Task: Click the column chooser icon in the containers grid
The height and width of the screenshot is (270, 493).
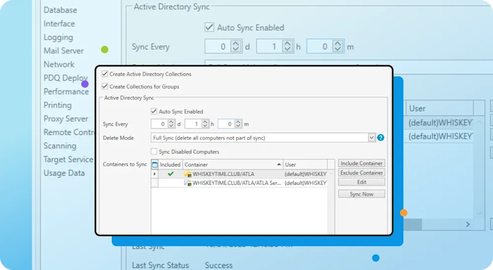Action: coord(154,165)
